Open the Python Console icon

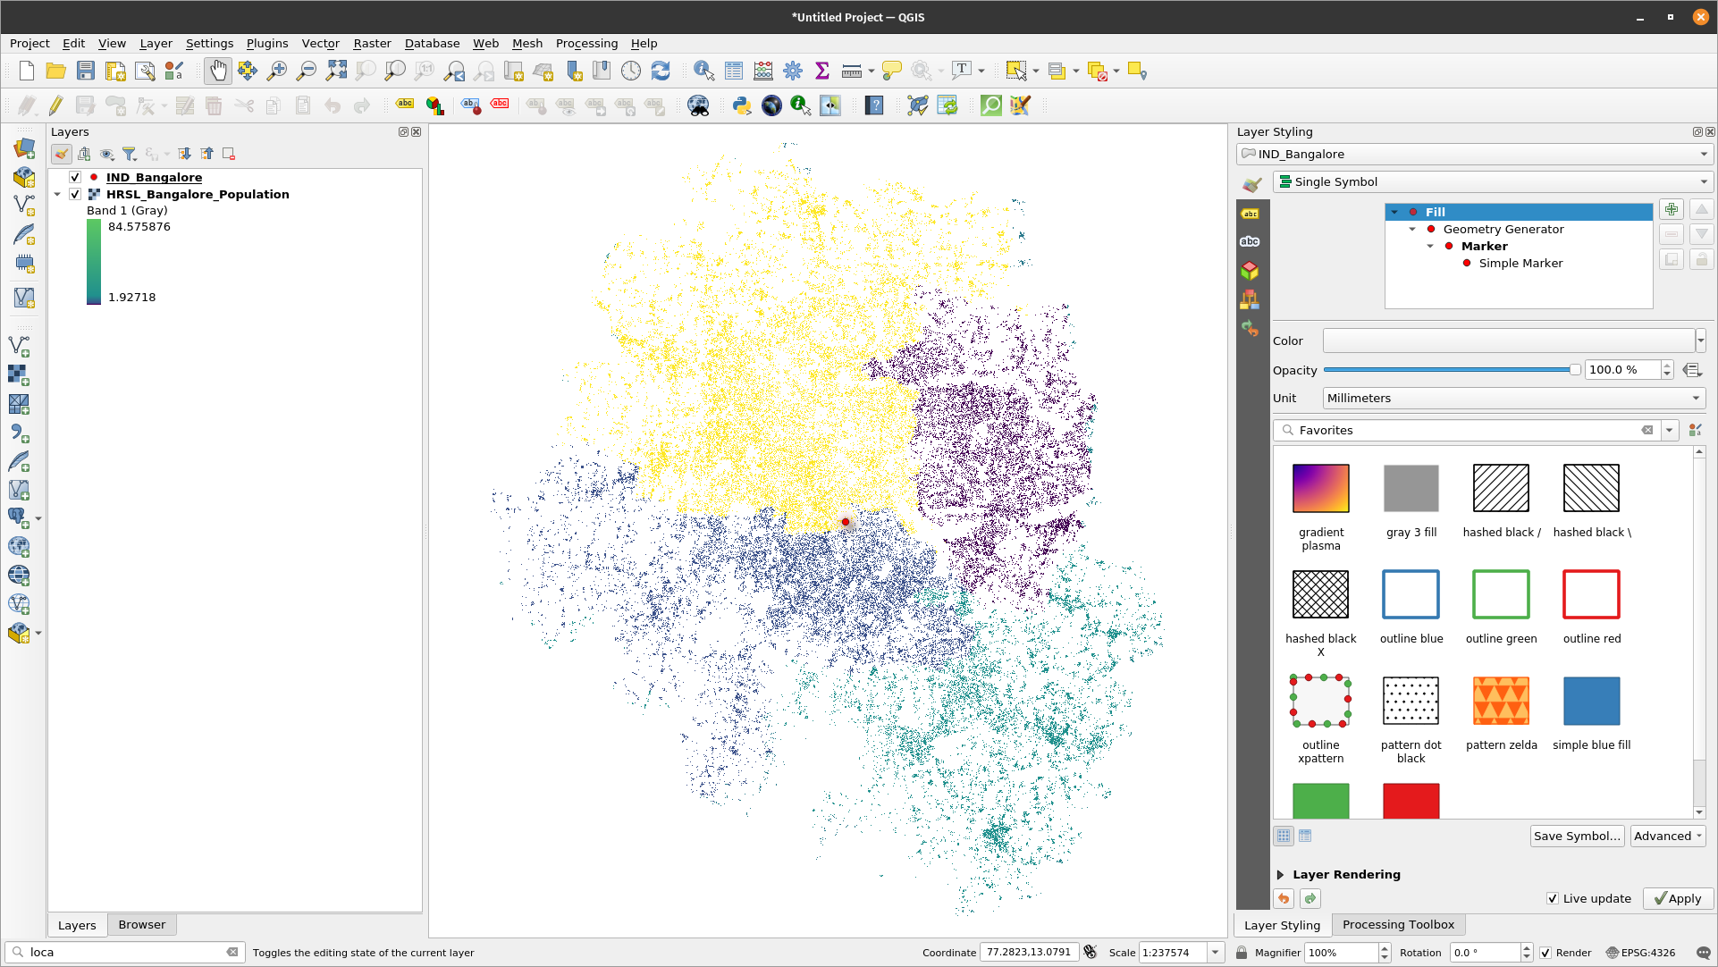pos(742,105)
